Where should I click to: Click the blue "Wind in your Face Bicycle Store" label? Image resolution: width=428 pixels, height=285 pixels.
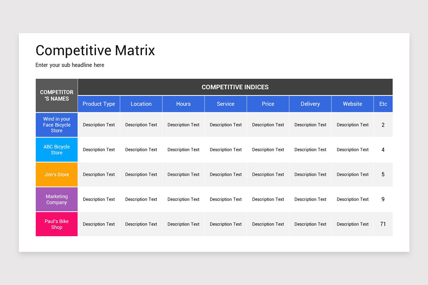pyautogui.click(x=56, y=125)
